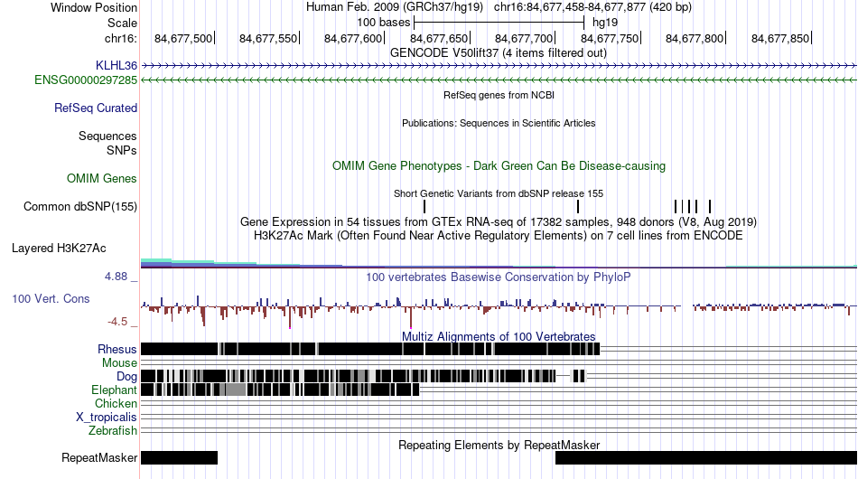Click the KLHL36 gene track label
This screenshot has height=479, width=858.
pos(116,66)
